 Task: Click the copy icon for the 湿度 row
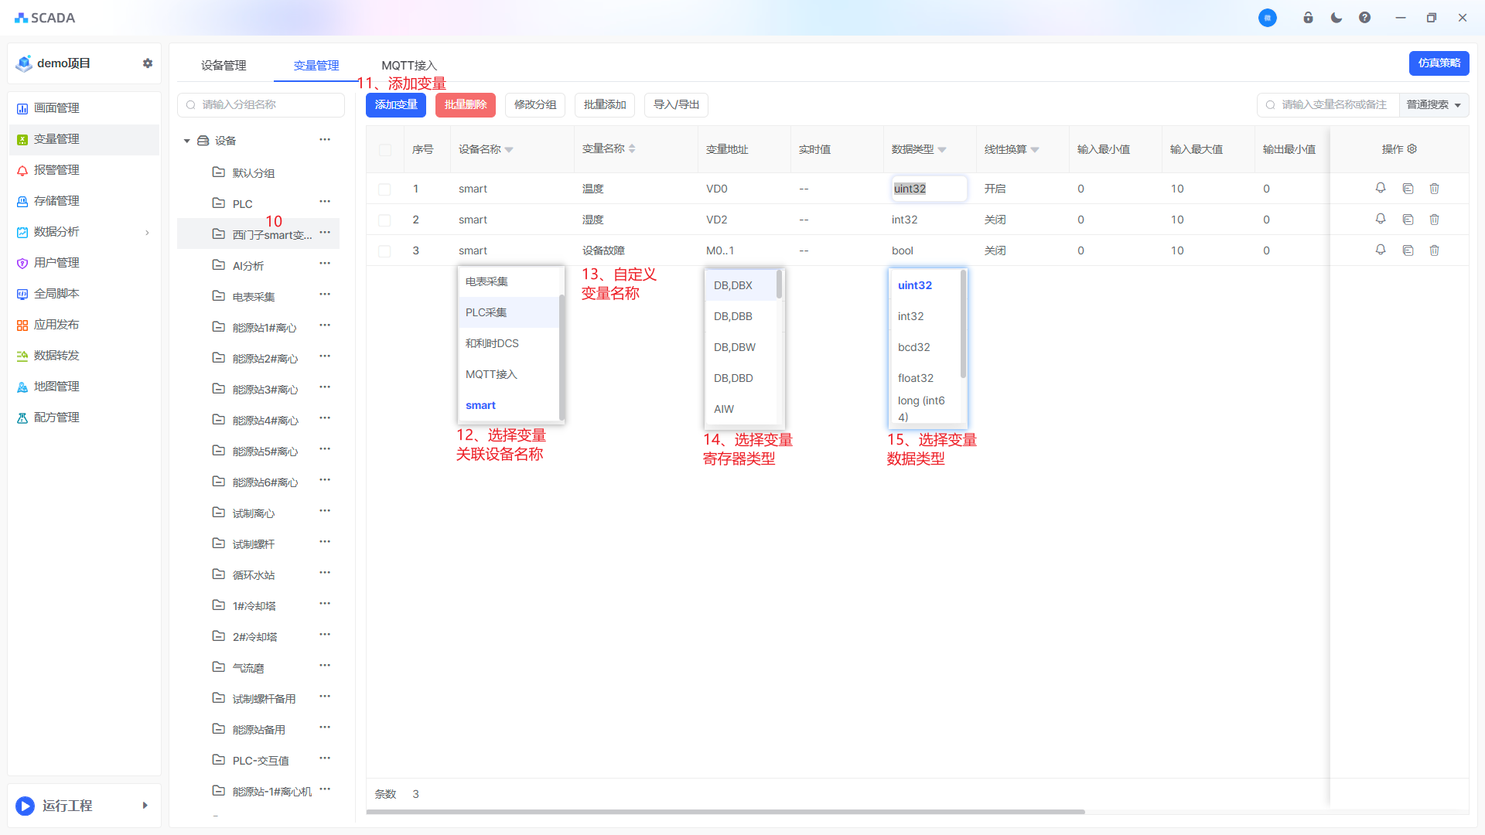[1408, 220]
